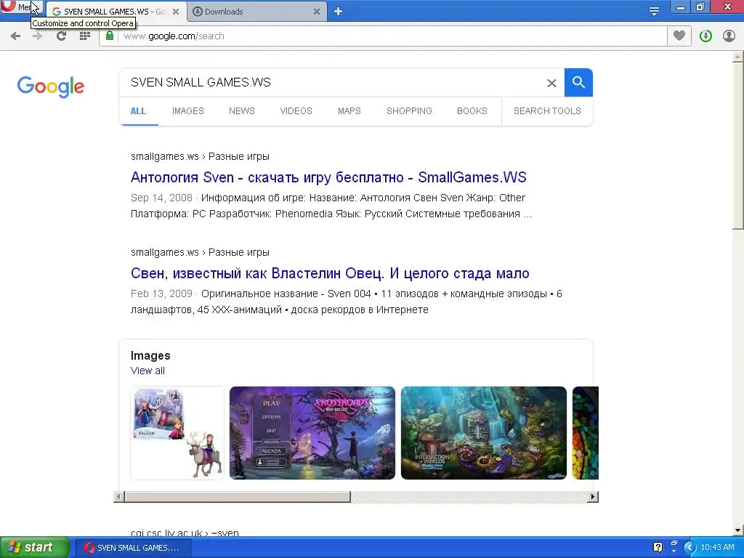
Task: Go forward with the forward arrow
Action: click(x=38, y=36)
